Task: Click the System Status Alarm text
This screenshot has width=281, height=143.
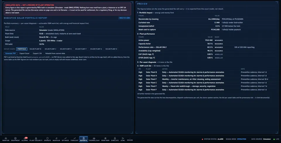Action: (213, 139)
